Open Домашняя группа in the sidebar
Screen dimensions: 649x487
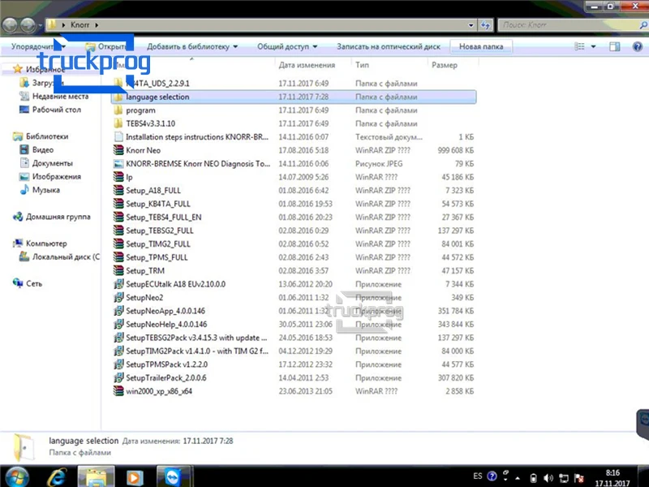point(52,217)
